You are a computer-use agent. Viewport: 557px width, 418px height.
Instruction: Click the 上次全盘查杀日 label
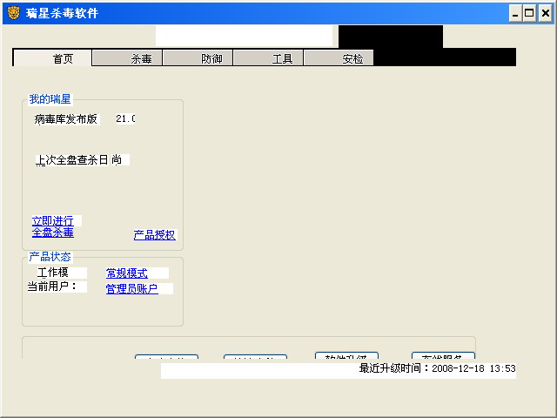point(71,160)
